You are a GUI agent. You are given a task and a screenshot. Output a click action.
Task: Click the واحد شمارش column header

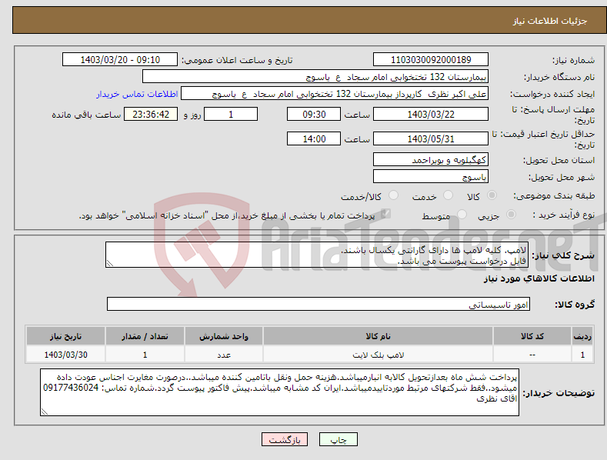tap(224, 336)
